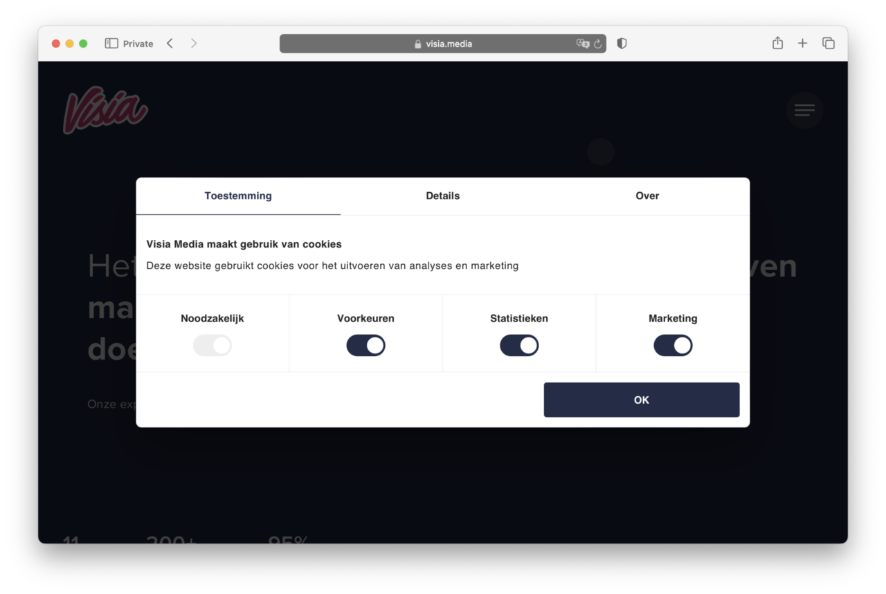Select the Toestemming tab
The image size is (886, 594).
click(238, 196)
